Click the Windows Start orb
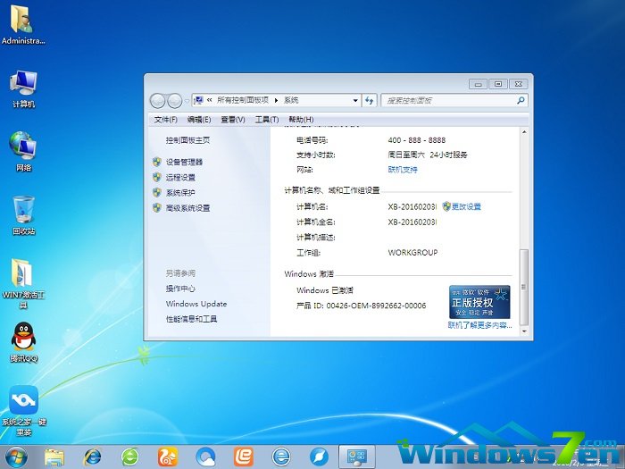Image resolution: width=625 pixels, height=469 pixels. pyautogui.click(x=16, y=457)
